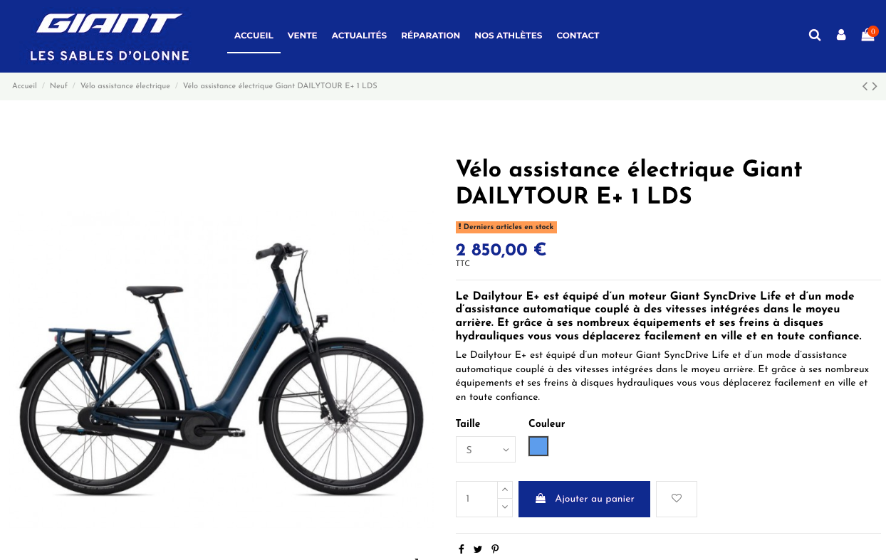886x560 pixels.
Task: Go to next product arrow
Action: tap(875, 86)
